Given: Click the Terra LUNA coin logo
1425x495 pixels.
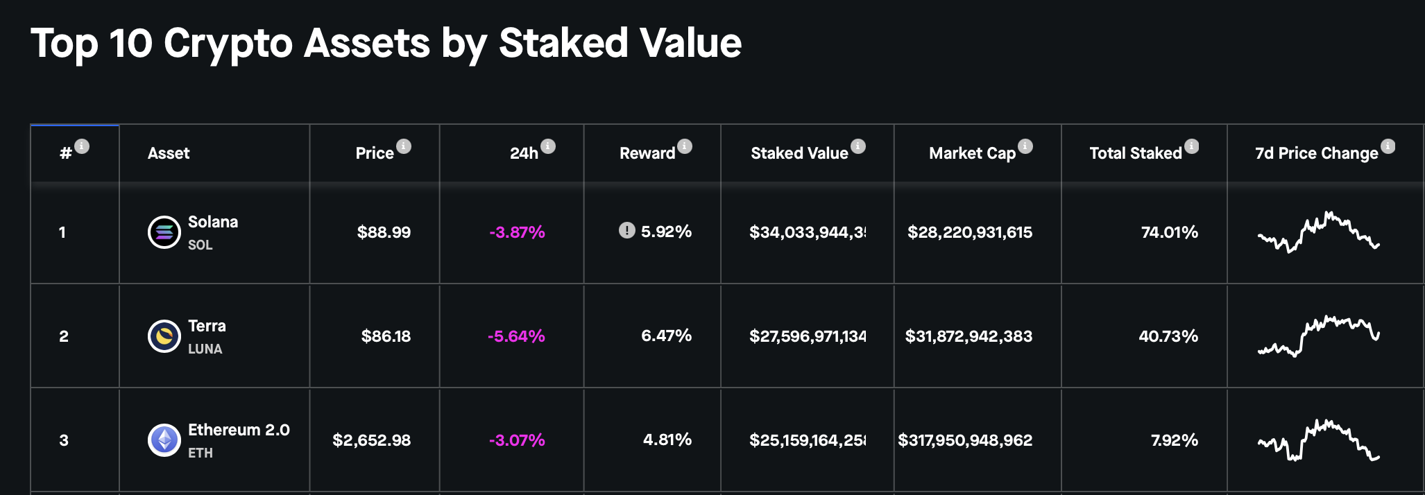Looking at the screenshot, I should [x=164, y=336].
